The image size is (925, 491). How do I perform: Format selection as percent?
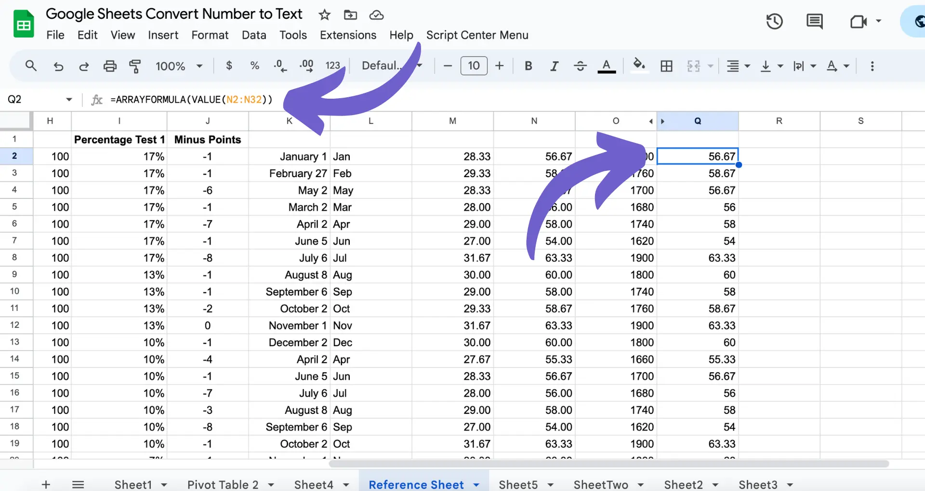point(255,65)
